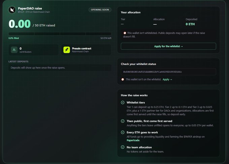The image size is (229, 164).
Task: Click the Check your whitelist status heading
Action: tap(138, 64)
